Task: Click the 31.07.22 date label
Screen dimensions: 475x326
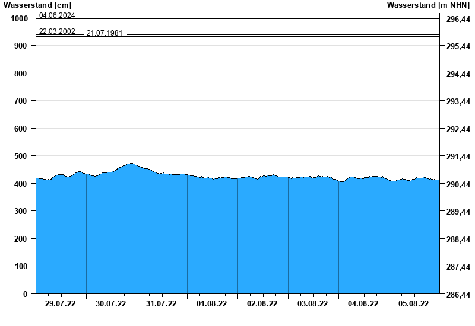Action: (161, 304)
